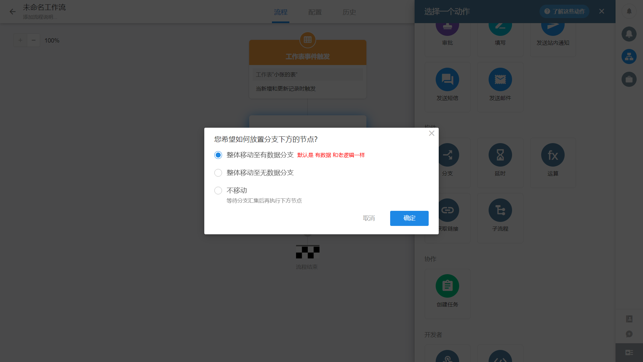Zoom in canvas with plus button

[20, 40]
